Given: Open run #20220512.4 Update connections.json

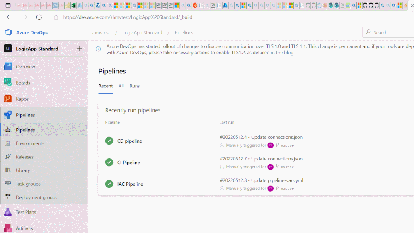Looking at the screenshot, I should tap(261, 137).
